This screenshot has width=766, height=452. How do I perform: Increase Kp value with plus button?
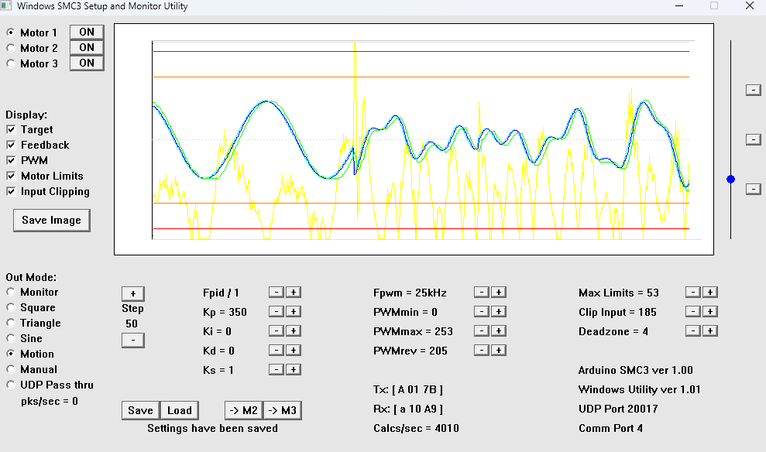[x=294, y=312]
